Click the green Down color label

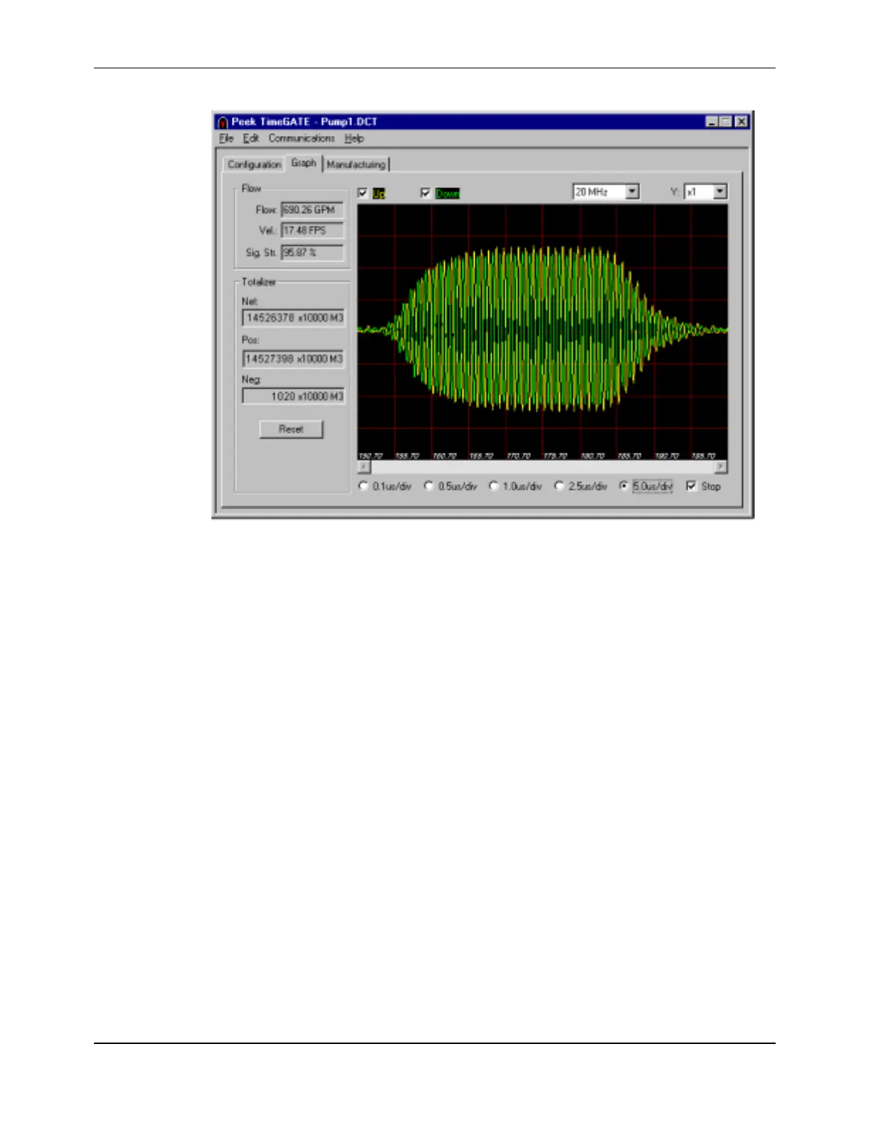[x=448, y=193]
